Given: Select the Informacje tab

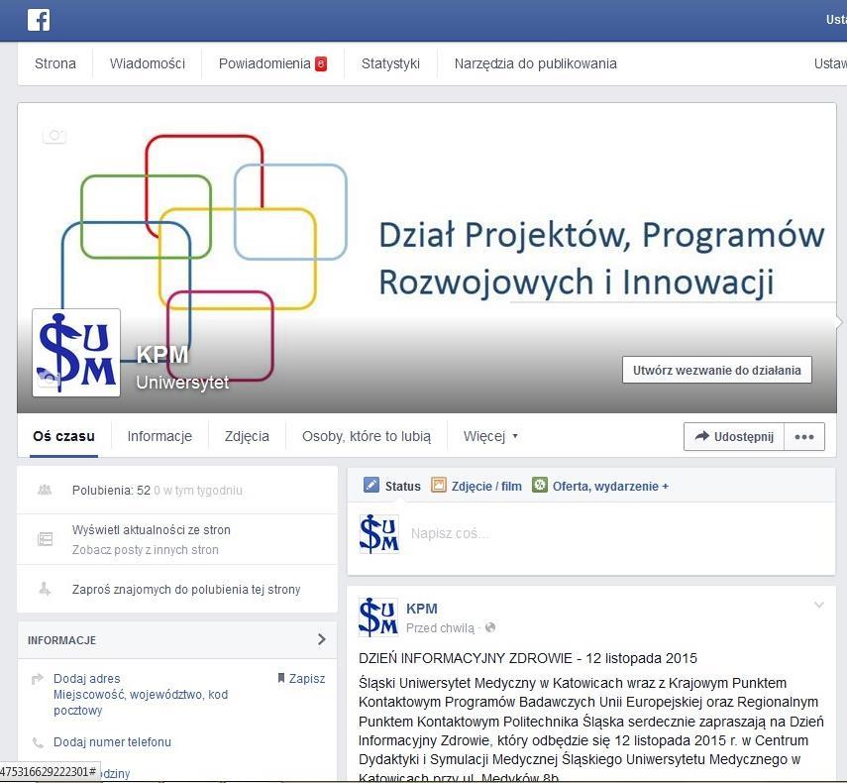Looking at the screenshot, I should [x=159, y=437].
